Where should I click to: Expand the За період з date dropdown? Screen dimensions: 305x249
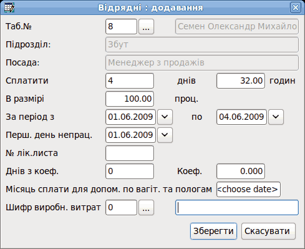point(165,117)
